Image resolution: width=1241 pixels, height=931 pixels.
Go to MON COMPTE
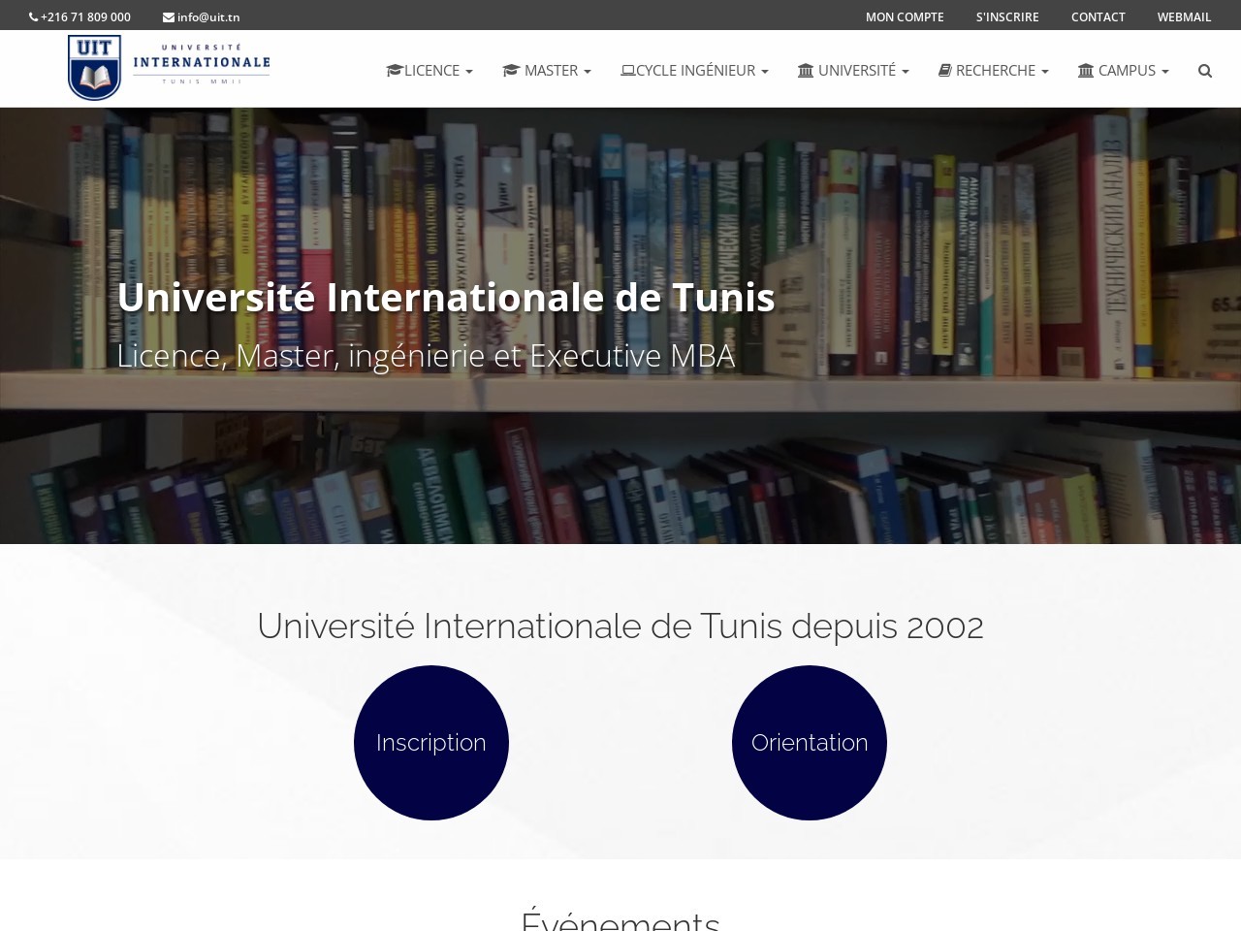point(905,17)
